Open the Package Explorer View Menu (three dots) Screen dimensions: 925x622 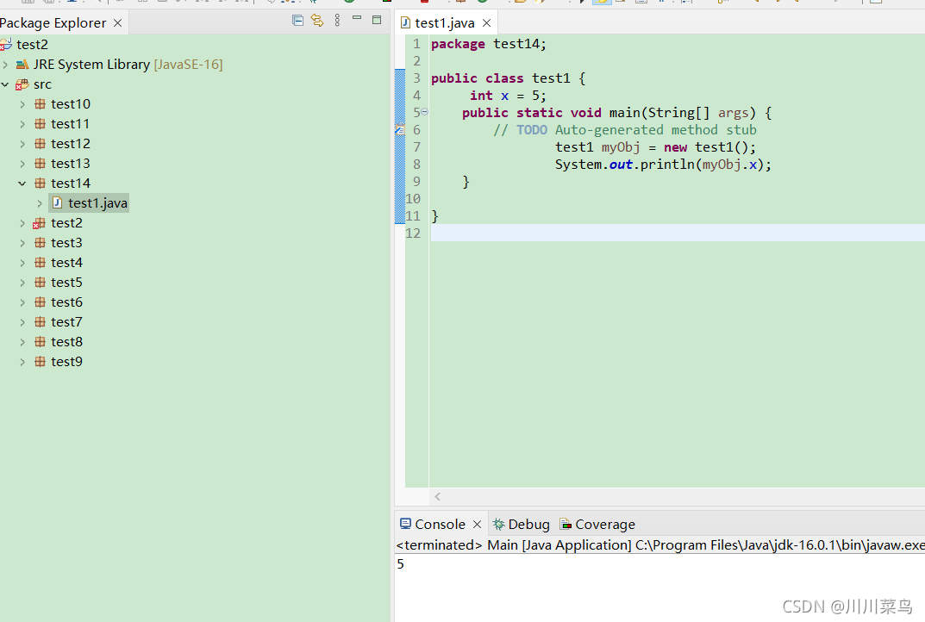[x=337, y=21]
